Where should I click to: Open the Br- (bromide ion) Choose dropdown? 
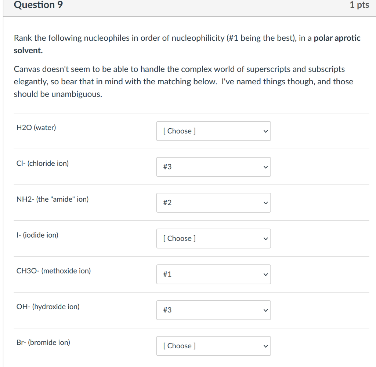coord(213,346)
